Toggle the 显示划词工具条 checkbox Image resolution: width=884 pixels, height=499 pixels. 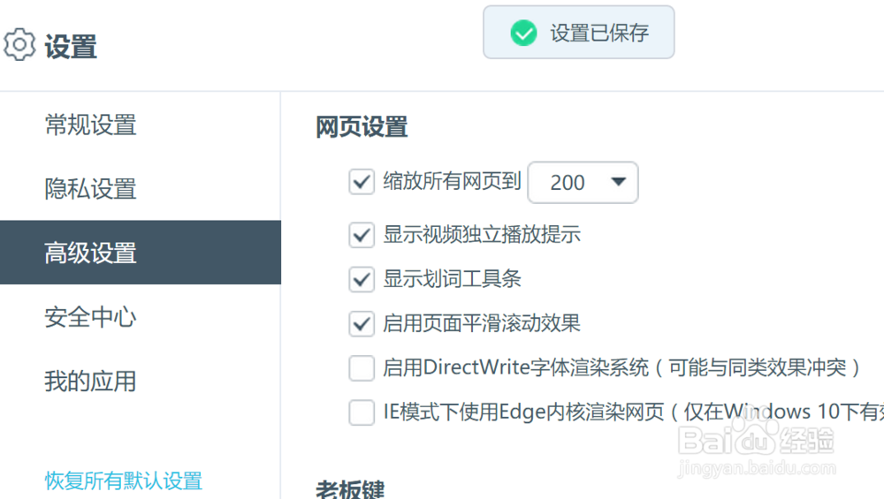[x=362, y=279]
